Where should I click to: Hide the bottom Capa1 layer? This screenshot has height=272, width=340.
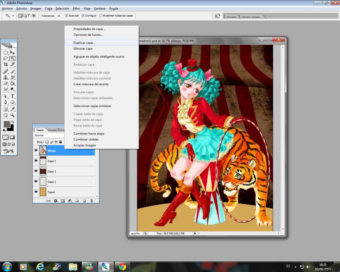click(36, 192)
